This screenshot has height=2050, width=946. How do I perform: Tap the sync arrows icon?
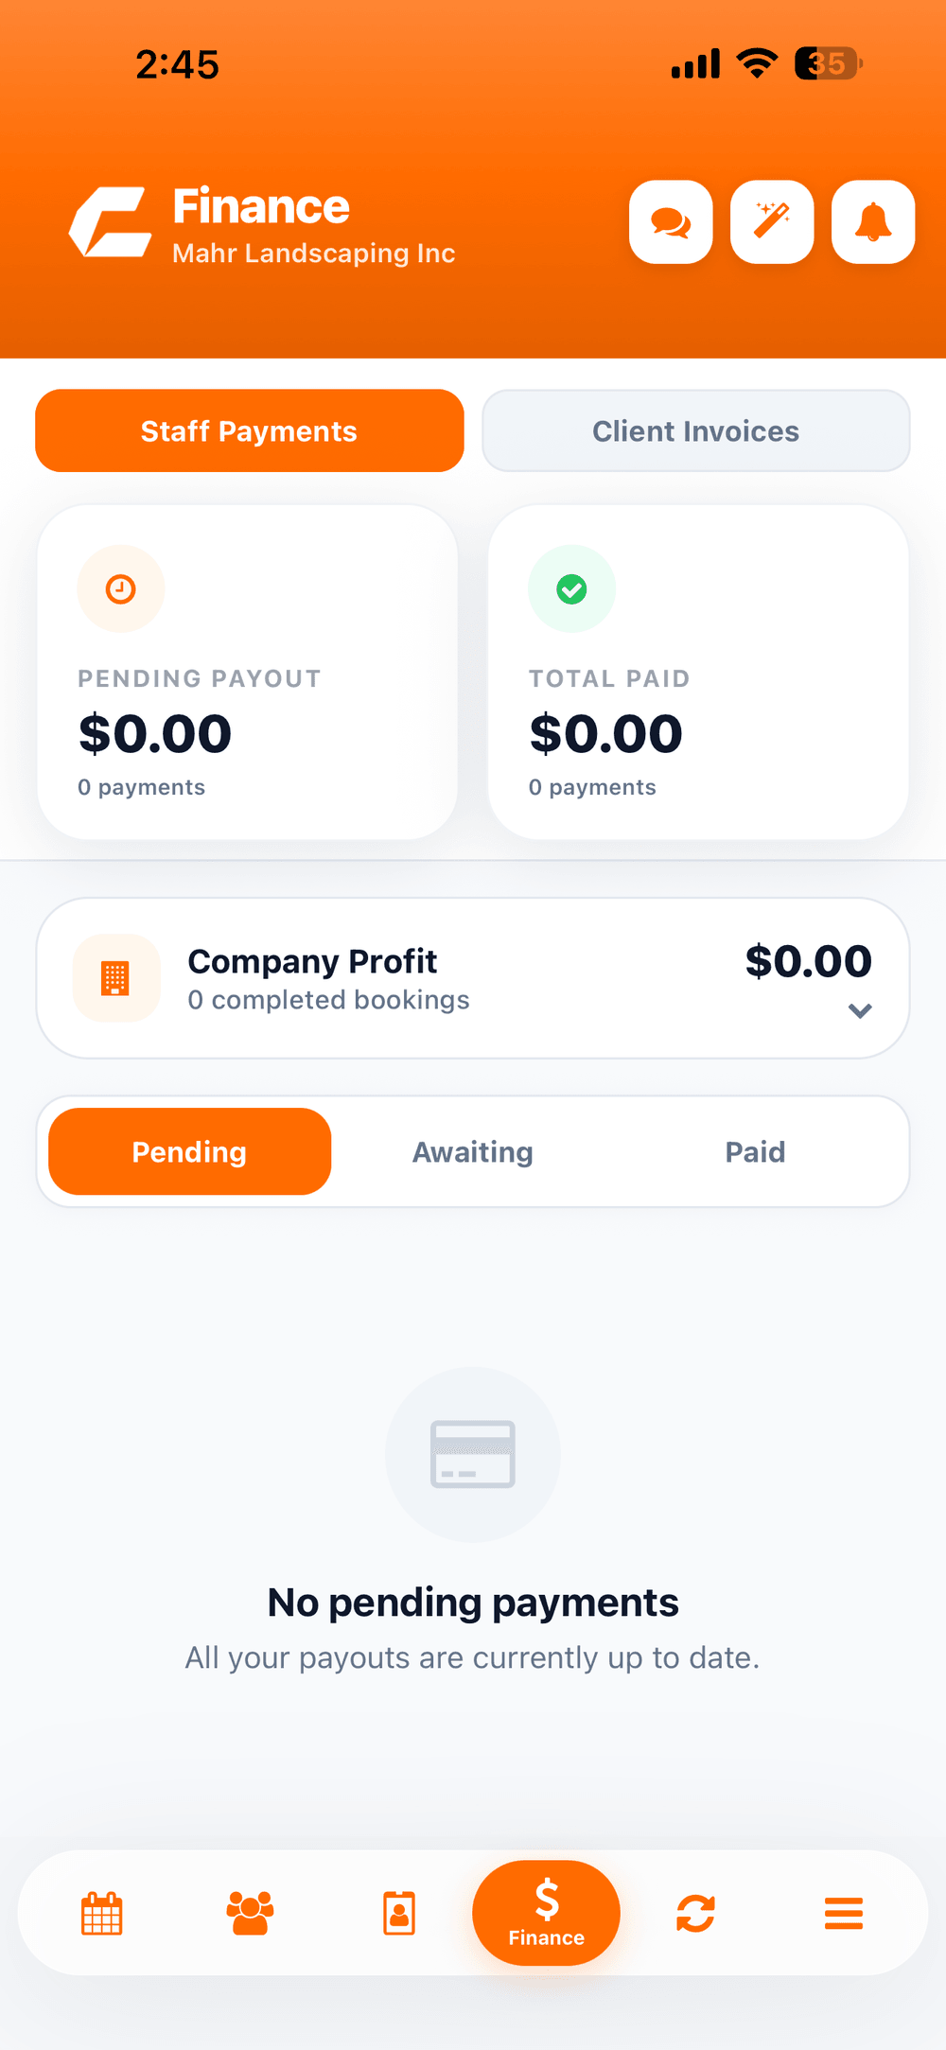(x=695, y=1913)
